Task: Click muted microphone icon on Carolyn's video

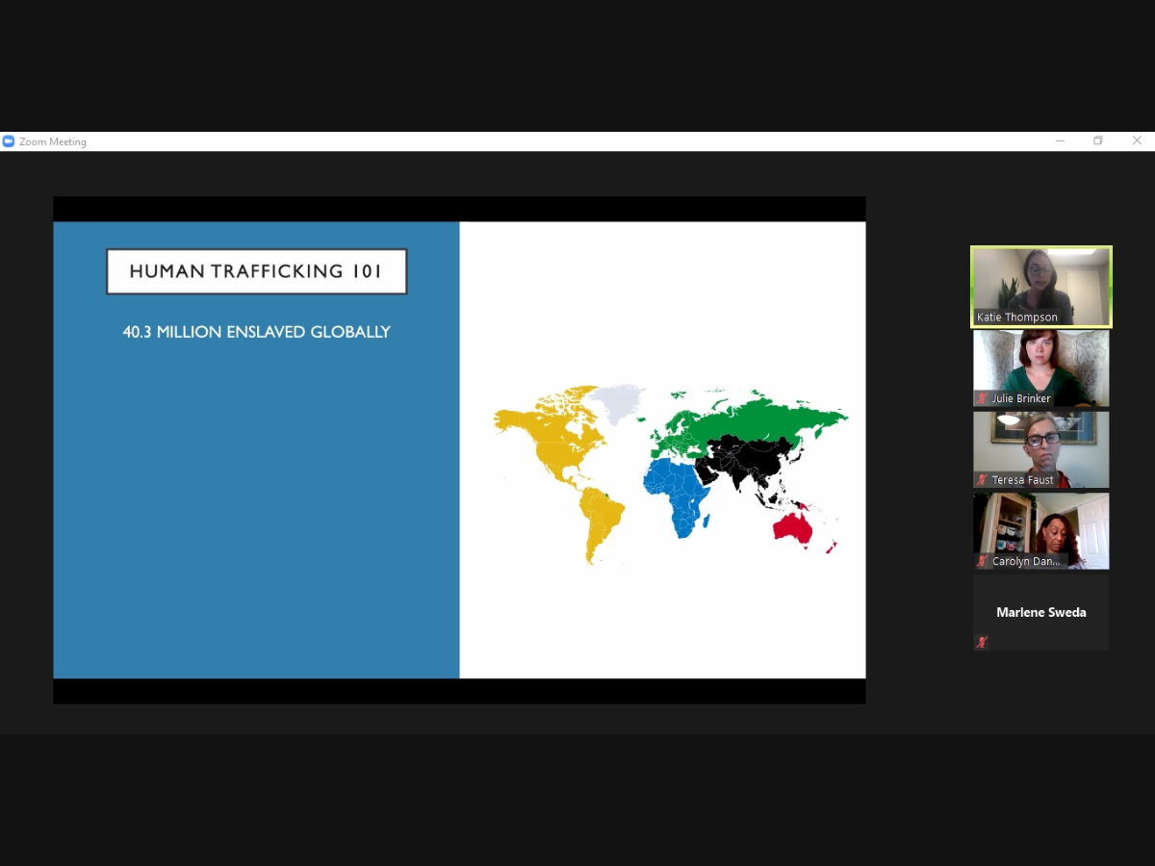Action: (x=982, y=561)
